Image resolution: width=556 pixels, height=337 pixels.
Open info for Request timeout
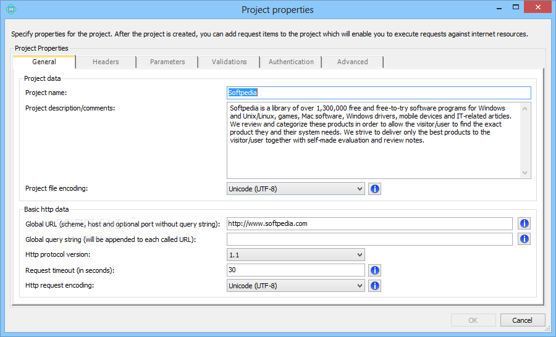click(x=375, y=270)
